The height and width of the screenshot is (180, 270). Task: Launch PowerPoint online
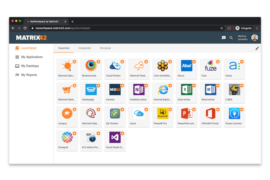pyautogui.click(x=187, y=117)
